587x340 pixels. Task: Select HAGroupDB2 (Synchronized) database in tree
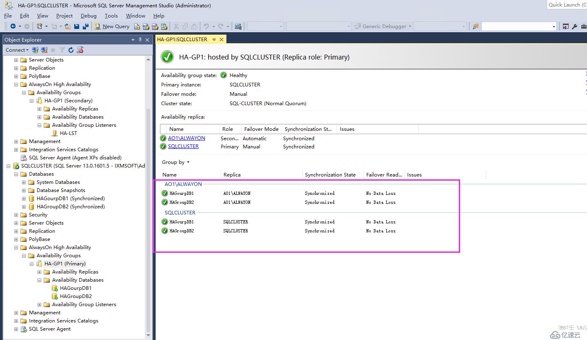point(71,207)
